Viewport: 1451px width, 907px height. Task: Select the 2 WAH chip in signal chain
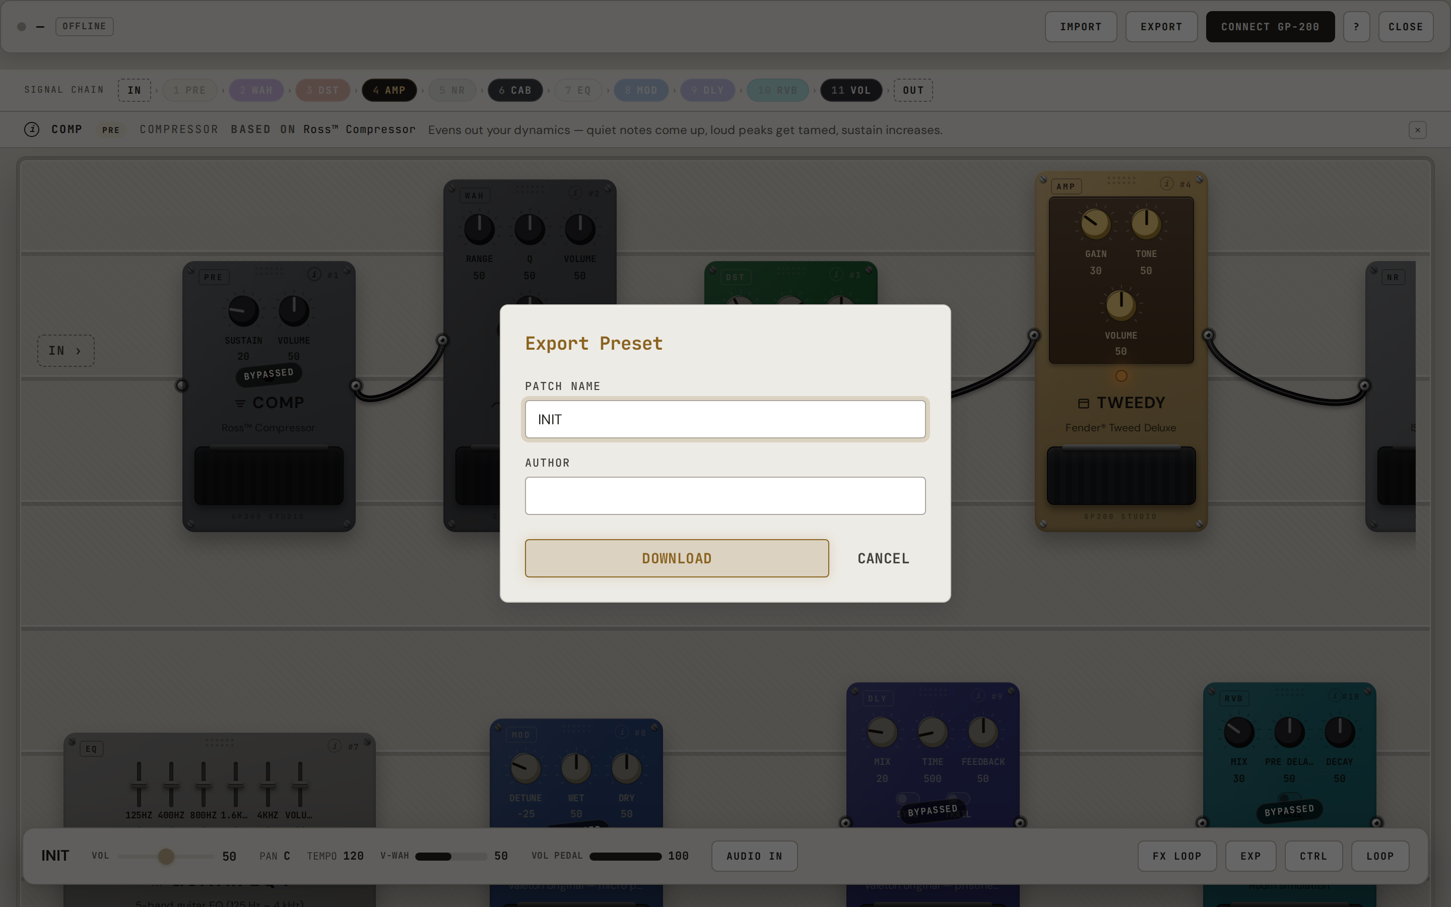coord(256,90)
